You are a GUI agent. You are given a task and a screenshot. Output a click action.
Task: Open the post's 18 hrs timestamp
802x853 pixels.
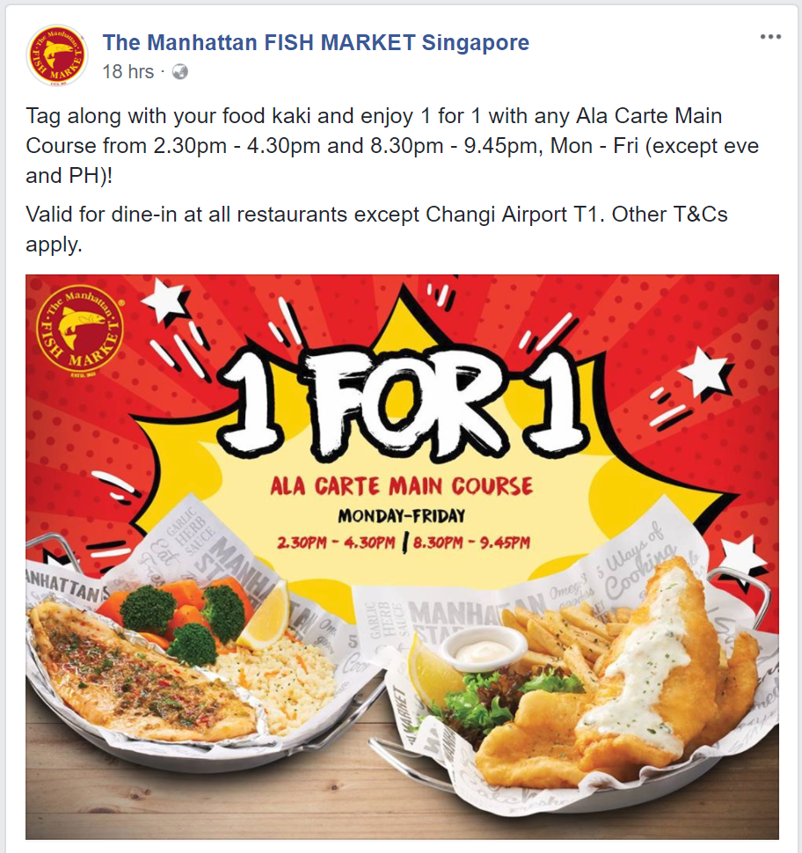point(128,72)
